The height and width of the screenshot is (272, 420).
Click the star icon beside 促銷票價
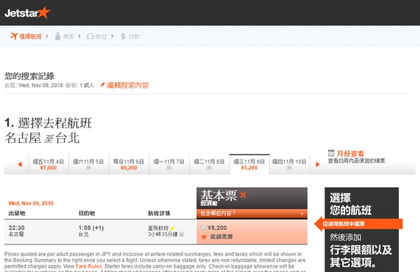point(204,237)
